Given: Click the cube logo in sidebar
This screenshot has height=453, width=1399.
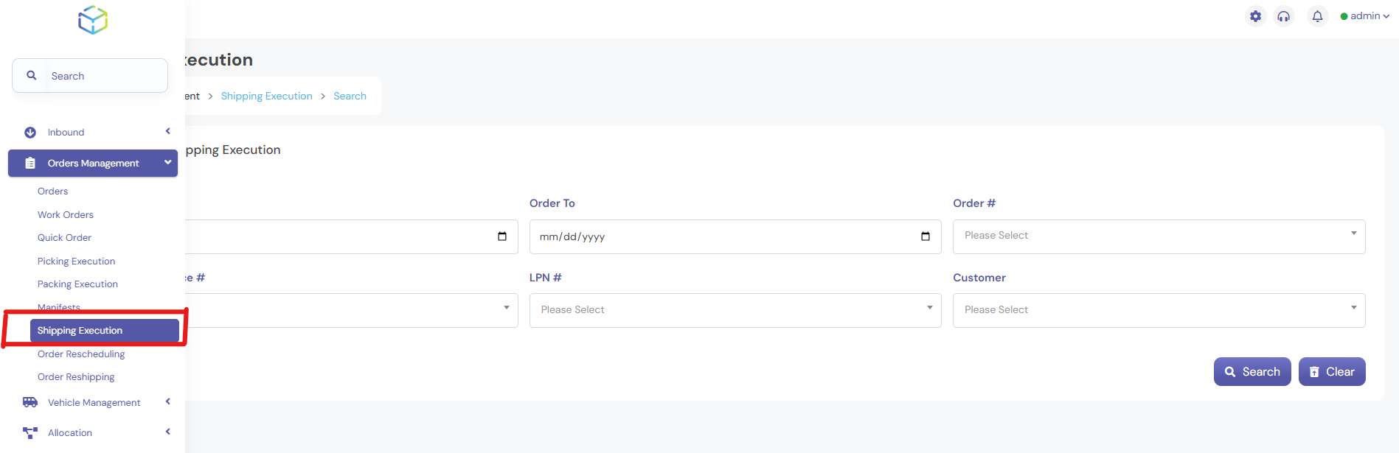Looking at the screenshot, I should pyautogui.click(x=93, y=20).
